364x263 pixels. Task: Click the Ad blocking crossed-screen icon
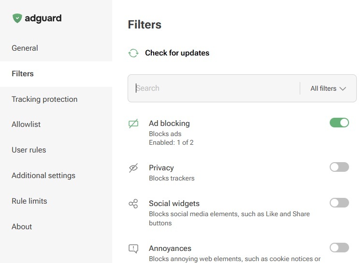pos(133,124)
